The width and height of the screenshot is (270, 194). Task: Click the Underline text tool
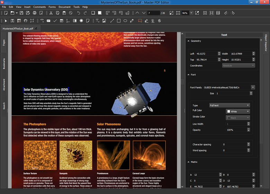click(153, 21)
